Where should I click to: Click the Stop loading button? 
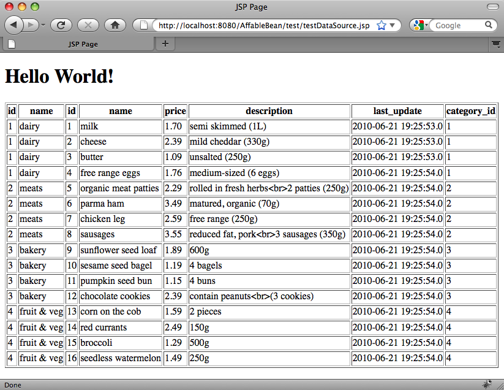(88, 25)
